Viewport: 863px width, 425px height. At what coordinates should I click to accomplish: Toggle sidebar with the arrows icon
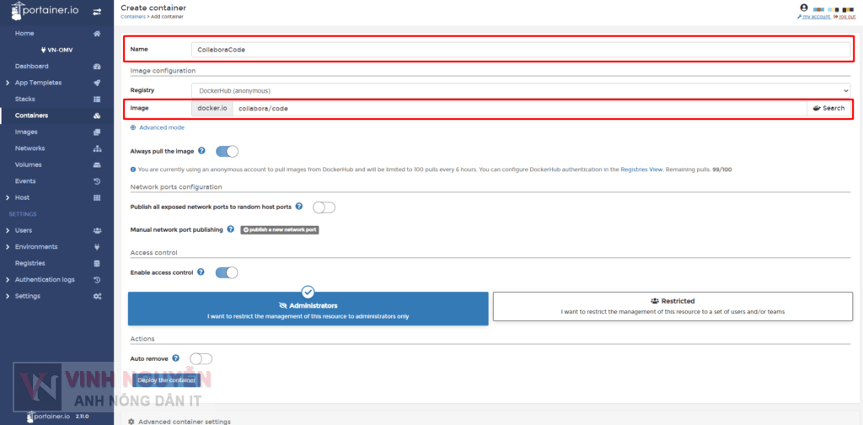pos(98,12)
